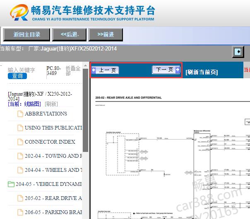Go forward with the >>前进 button
250x219 pixels.
[x=106, y=35]
